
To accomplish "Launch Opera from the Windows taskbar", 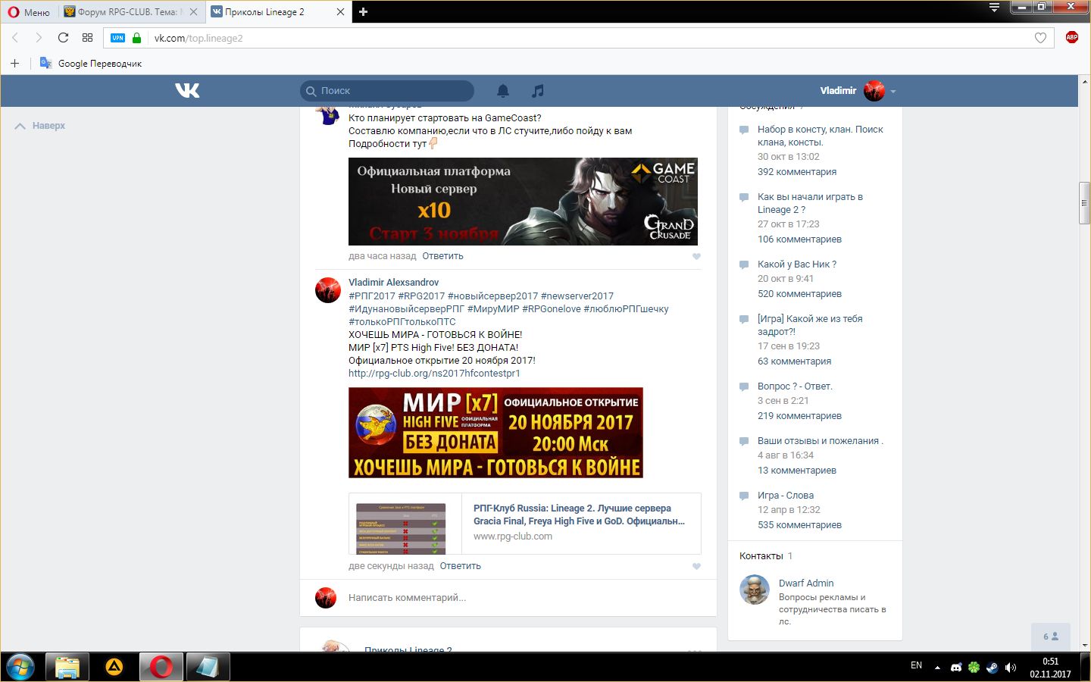I will click(x=161, y=667).
